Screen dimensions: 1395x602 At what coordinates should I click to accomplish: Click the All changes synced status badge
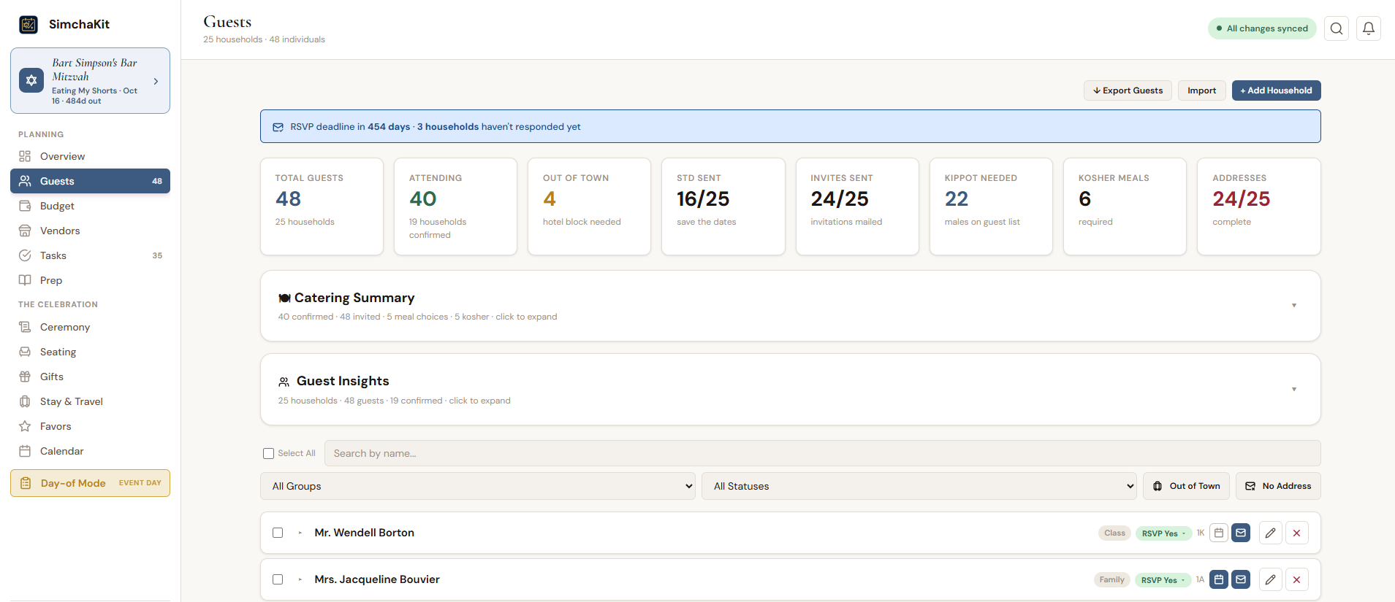pyautogui.click(x=1262, y=28)
